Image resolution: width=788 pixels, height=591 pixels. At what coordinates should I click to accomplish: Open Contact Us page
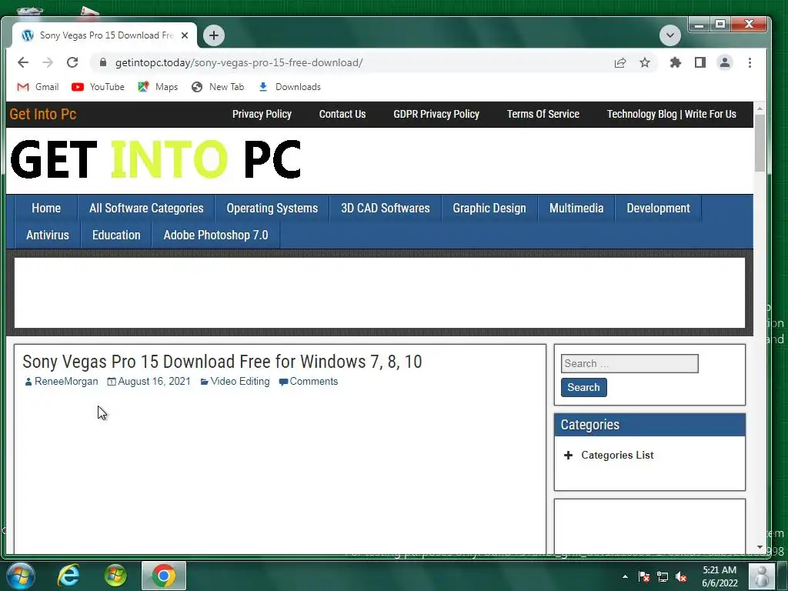(342, 114)
